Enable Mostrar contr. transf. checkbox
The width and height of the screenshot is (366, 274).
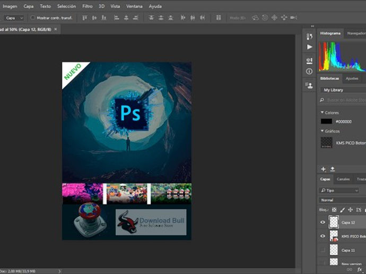coord(33,17)
